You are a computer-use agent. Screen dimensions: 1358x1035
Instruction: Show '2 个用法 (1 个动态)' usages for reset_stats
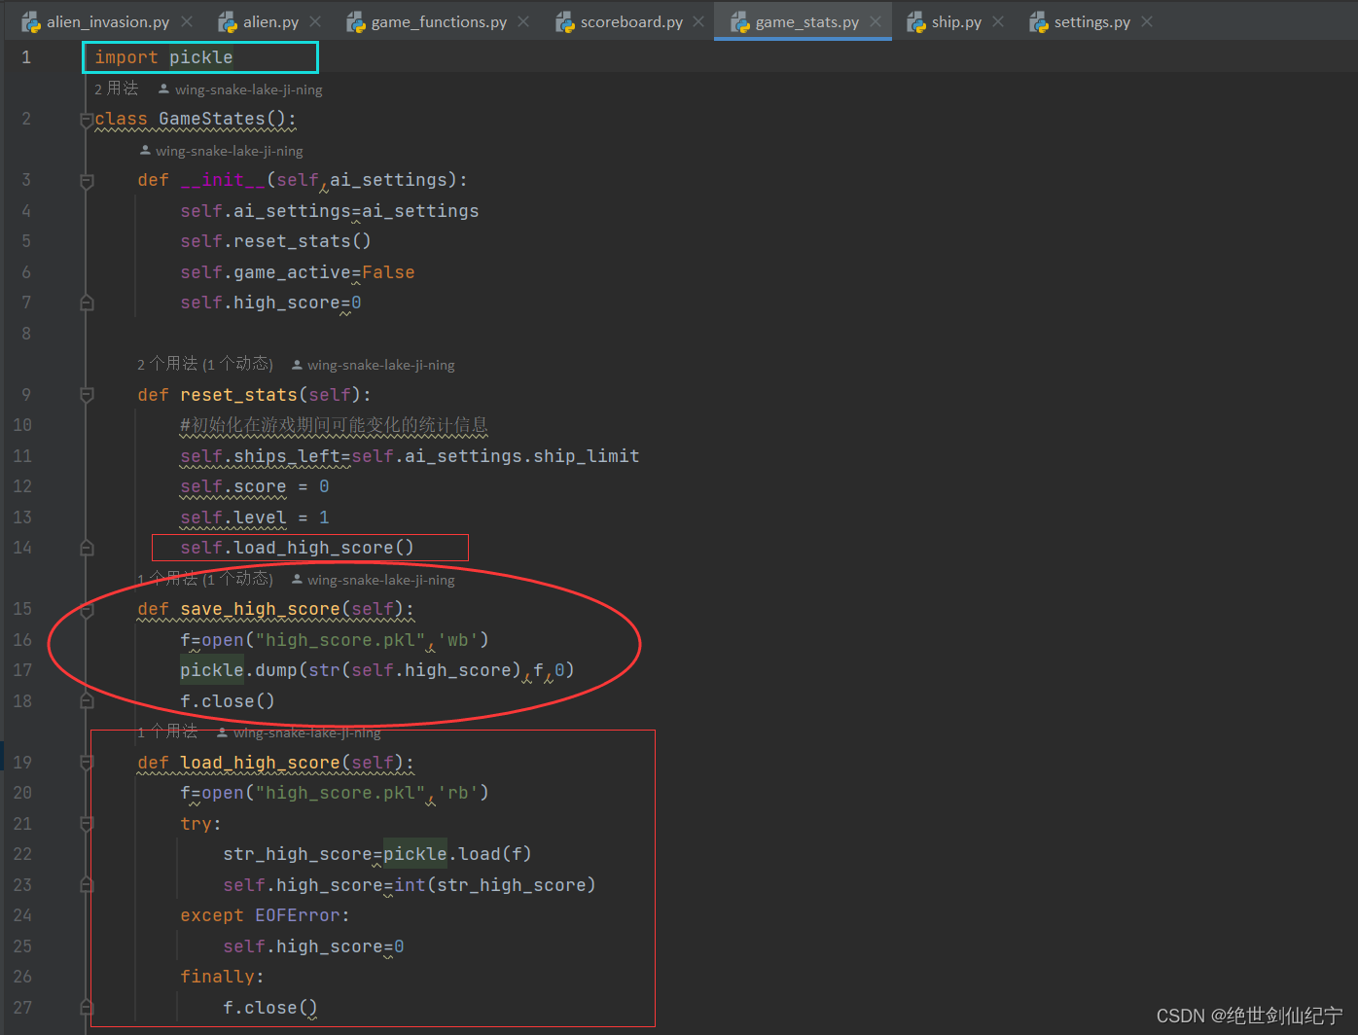point(205,364)
